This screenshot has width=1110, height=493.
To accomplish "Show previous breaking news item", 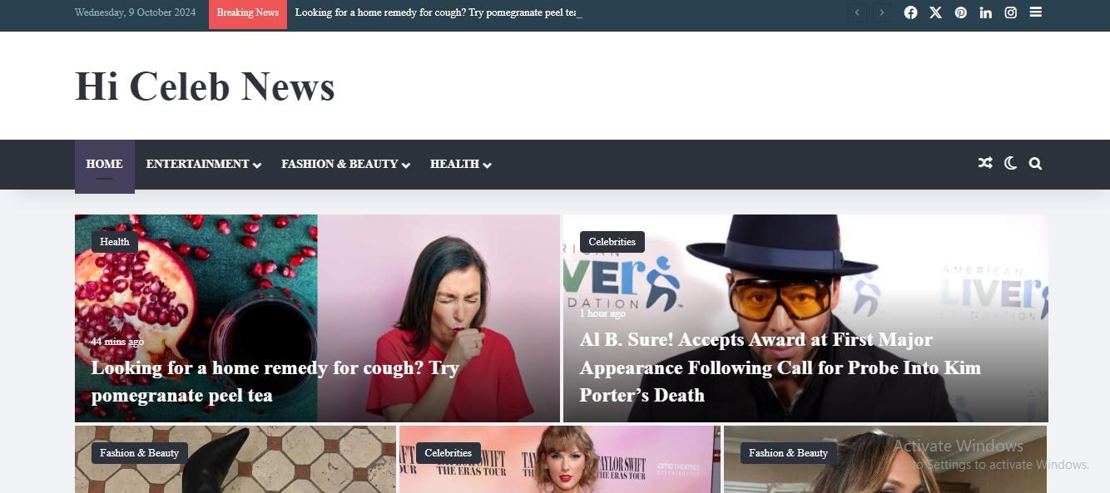I will click(x=857, y=12).
